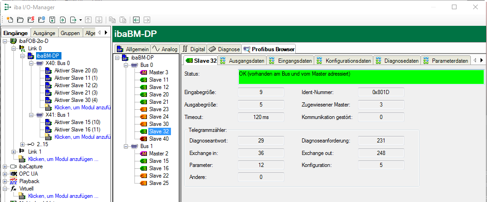Viewport: 487px width, 202px height.
Task: Select Aktiver Slave 16 (11)
Action: (x=77, y=130)
